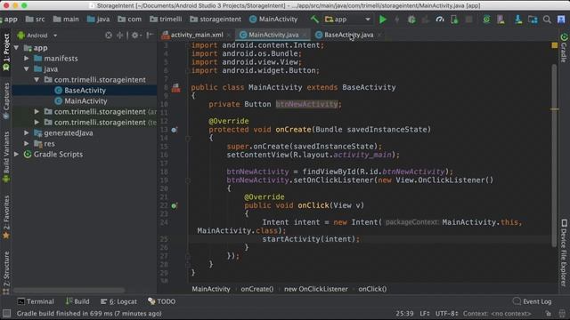Open the SDK Manager download icon
The image size is (570, 320).
[518, 20]
